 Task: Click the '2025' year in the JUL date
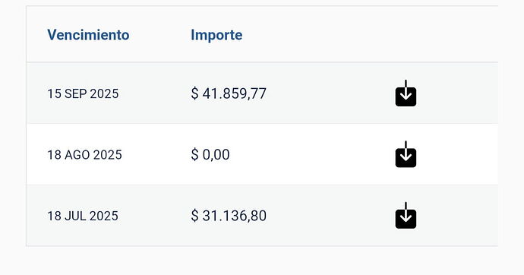(103, 216)
